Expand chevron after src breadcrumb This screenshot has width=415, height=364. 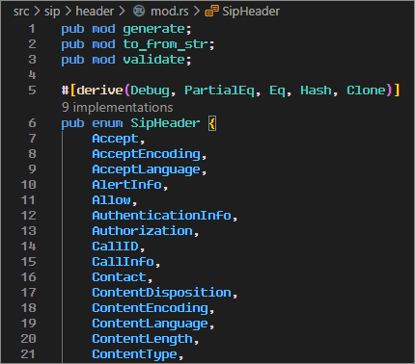point(37,12)
